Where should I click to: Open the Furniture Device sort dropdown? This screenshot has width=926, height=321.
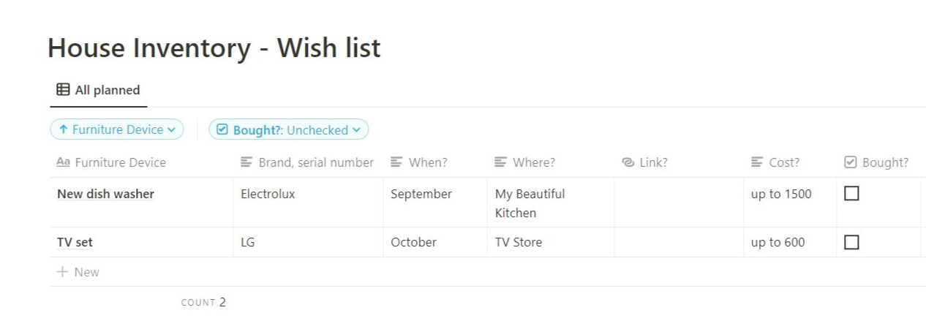[x=117, y=129]
